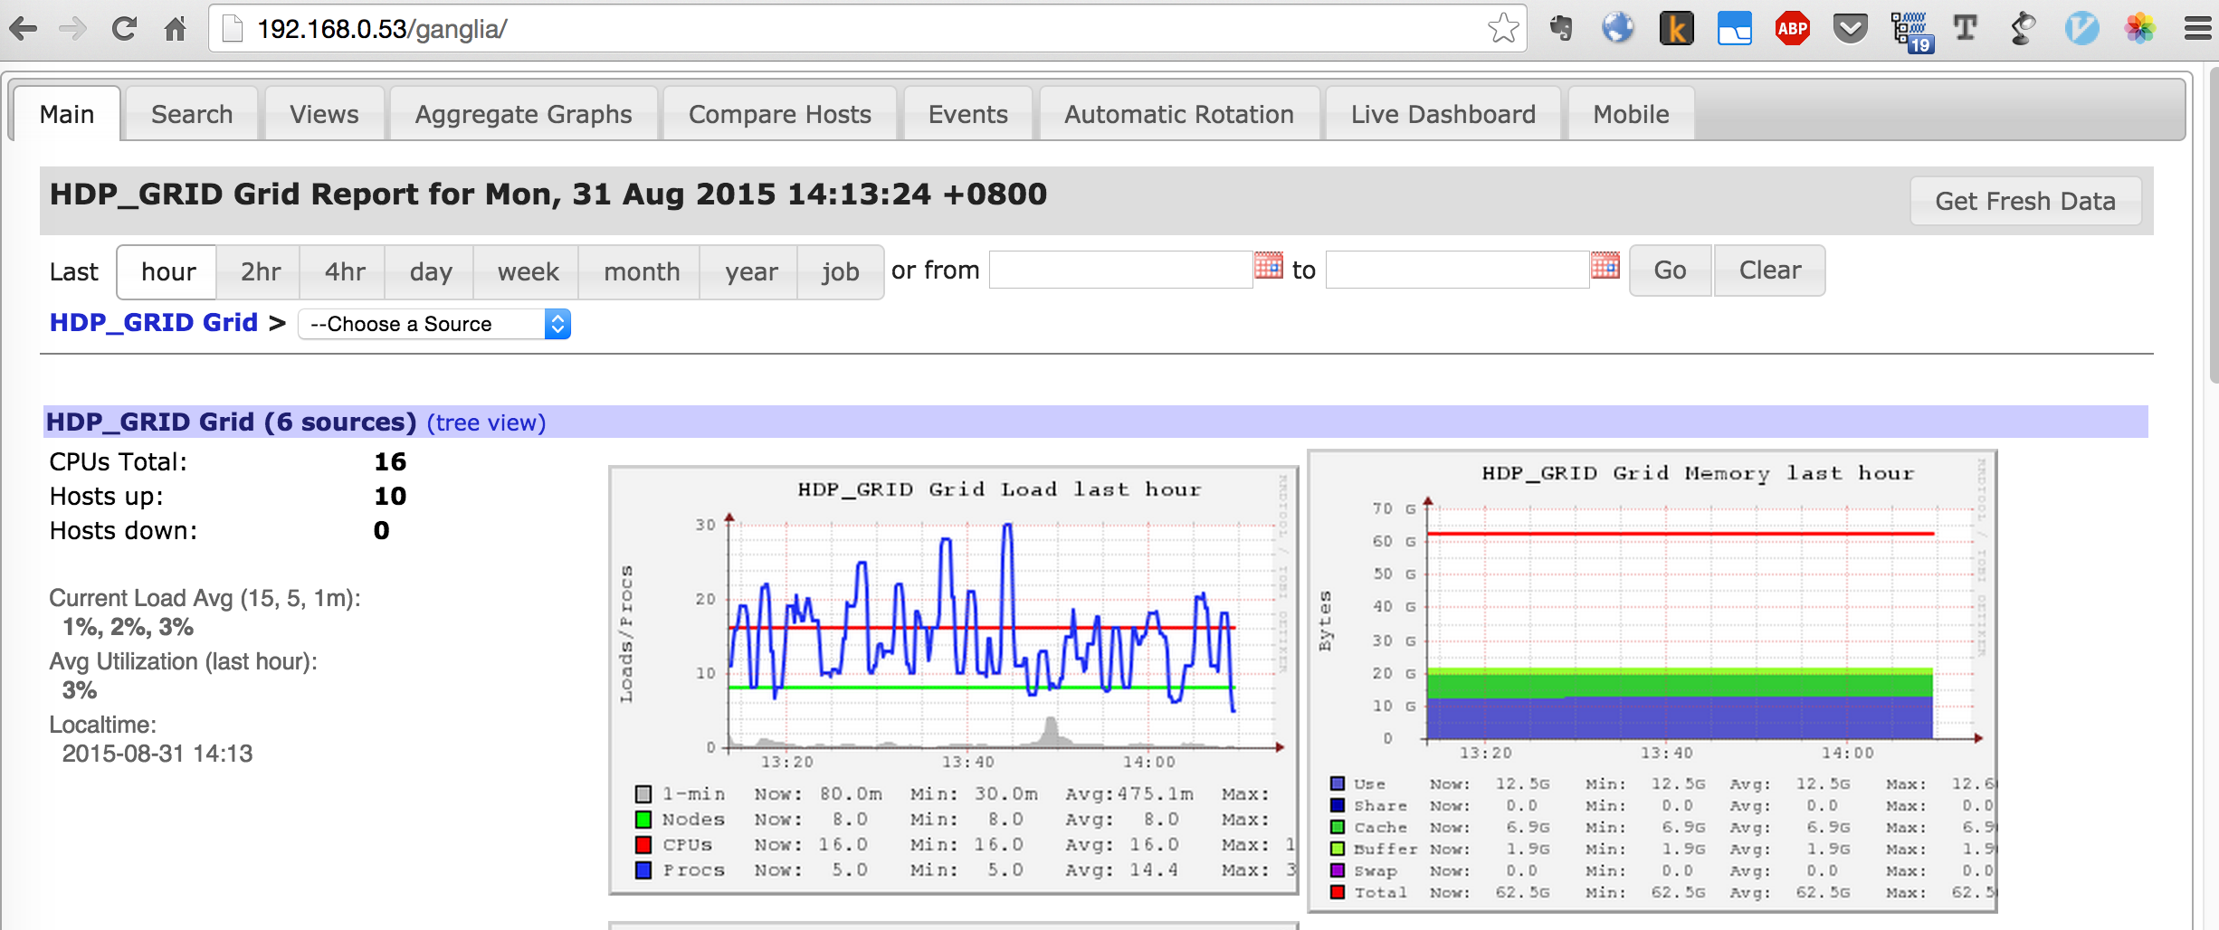Click the browser forward arrow
This screenshot has height=930, width=2219.
click(x=72, y=29)
